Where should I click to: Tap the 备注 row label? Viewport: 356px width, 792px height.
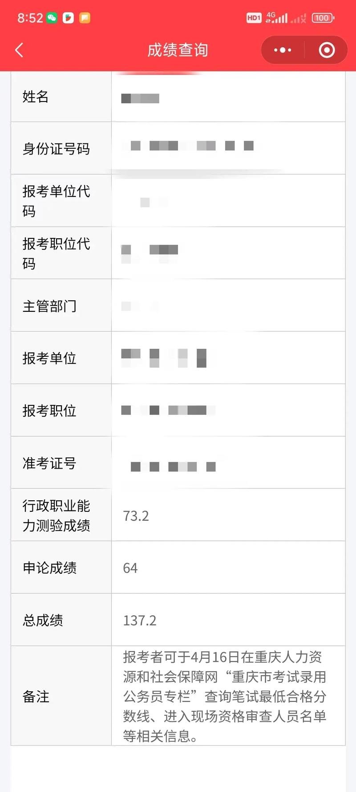36,698
